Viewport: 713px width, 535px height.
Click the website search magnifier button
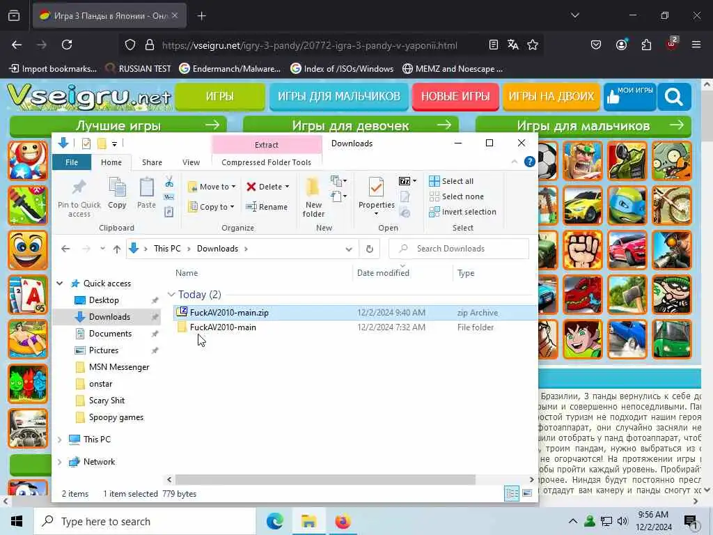(x=674, y=96)
